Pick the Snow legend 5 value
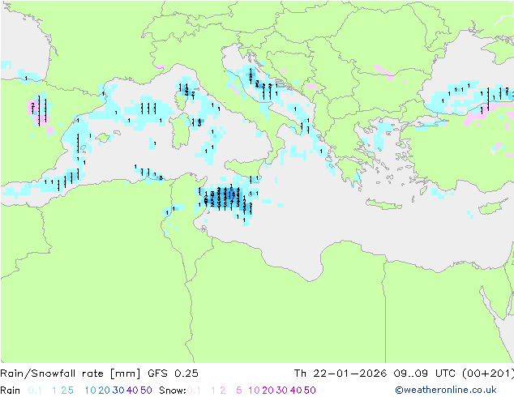 (x=239, y=391)
